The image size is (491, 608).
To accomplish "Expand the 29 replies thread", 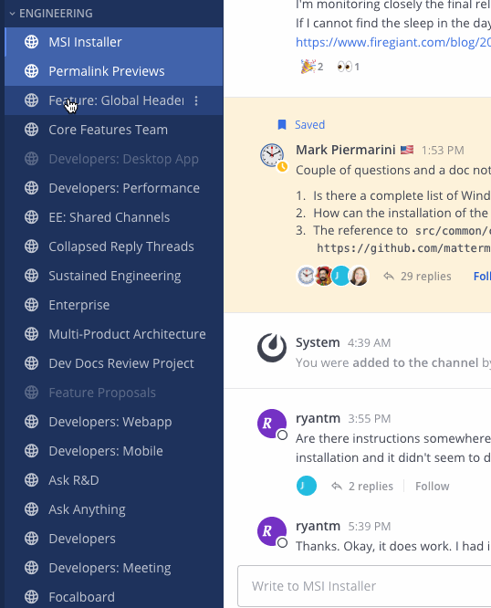I will pos(417,276).
